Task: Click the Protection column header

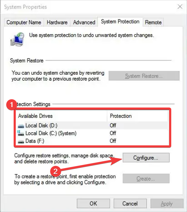Action: pyautogui.click(x=121, y=116)
